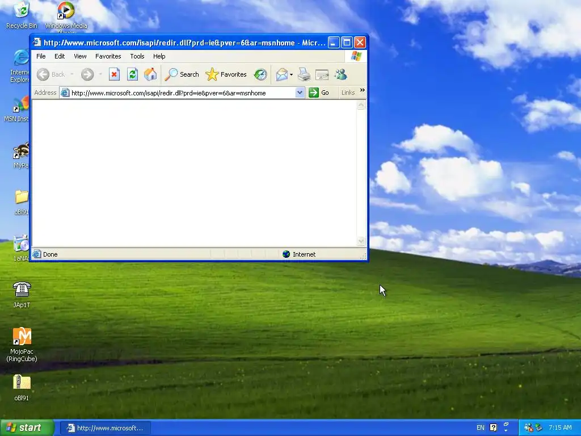
Task: Click the scrollbar up arrow in browser
Action: point(361,105)
